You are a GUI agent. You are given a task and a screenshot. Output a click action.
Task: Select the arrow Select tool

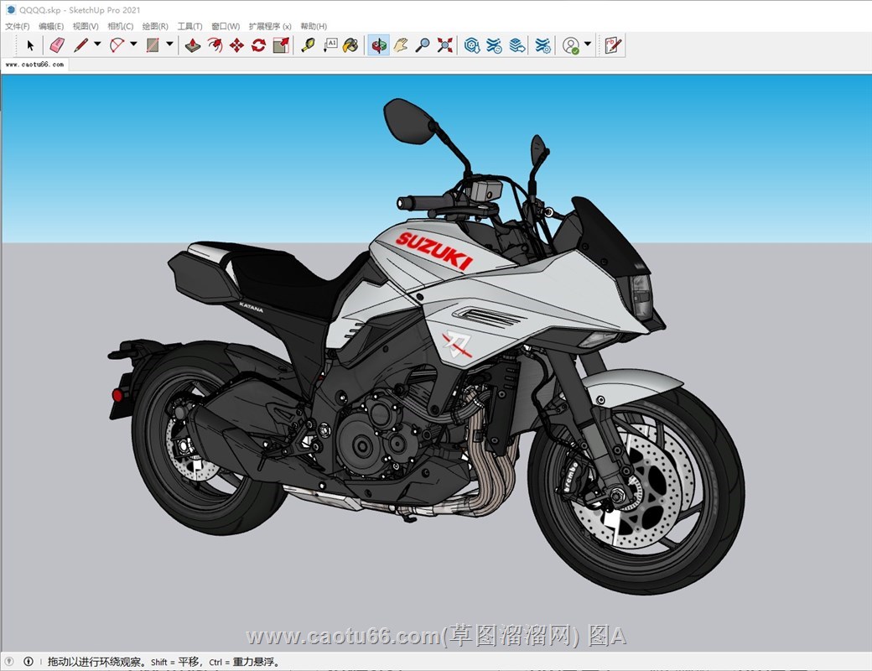(x=30, y=45)
